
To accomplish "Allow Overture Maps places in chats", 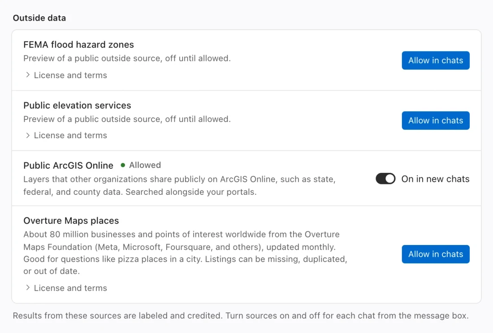I will pos(436,254).
